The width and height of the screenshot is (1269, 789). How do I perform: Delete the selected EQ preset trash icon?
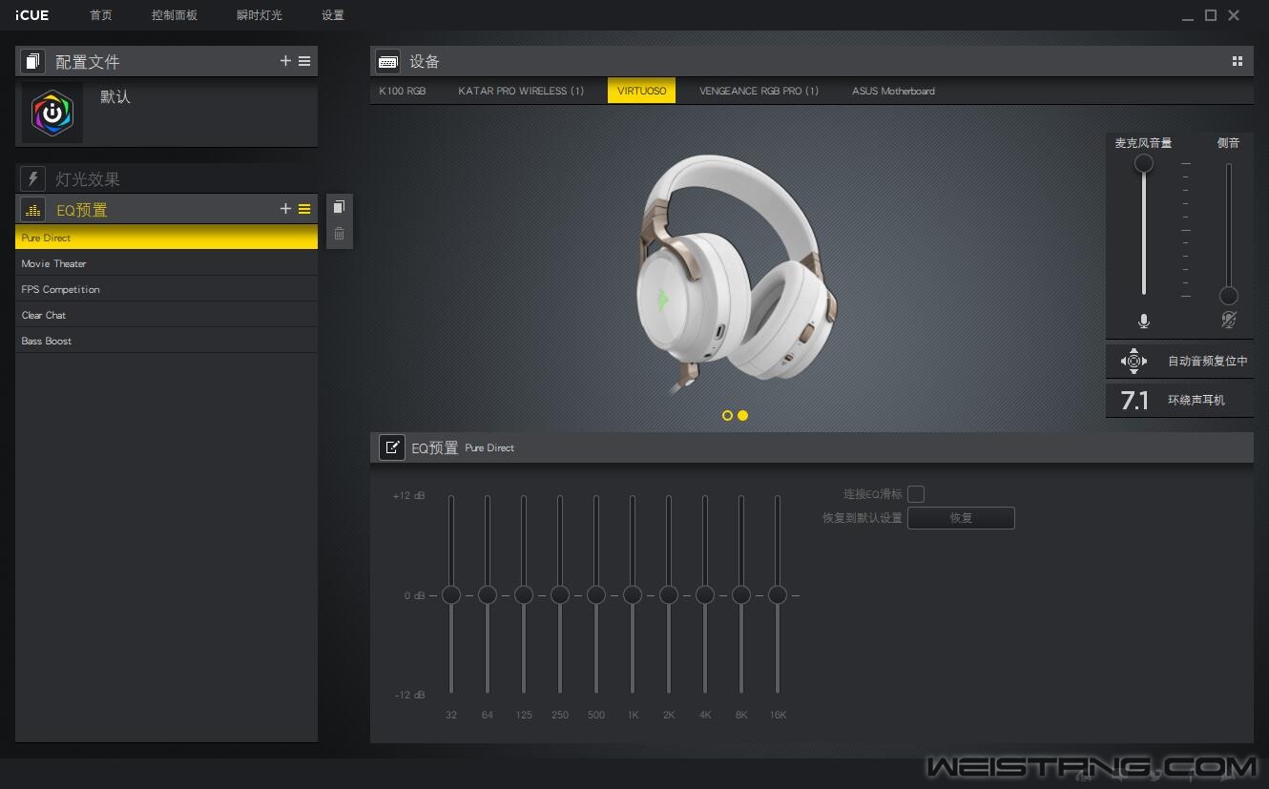339,234
